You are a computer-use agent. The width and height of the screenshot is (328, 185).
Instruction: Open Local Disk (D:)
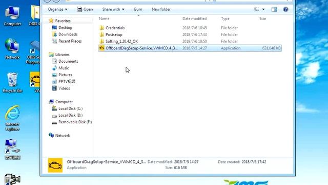pos(71,115)
